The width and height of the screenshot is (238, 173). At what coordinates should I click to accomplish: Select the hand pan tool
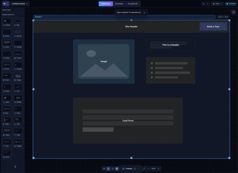coord(104,168)
